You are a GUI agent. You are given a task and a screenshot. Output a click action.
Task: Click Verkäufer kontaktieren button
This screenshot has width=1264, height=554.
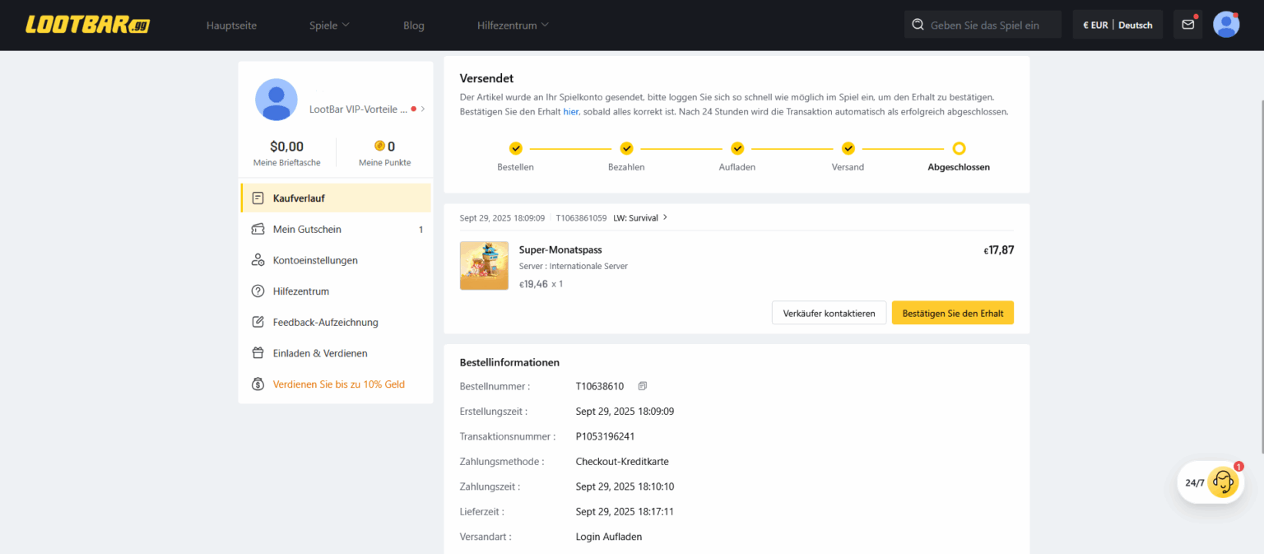pyautogui.click(x=829, y=313)
